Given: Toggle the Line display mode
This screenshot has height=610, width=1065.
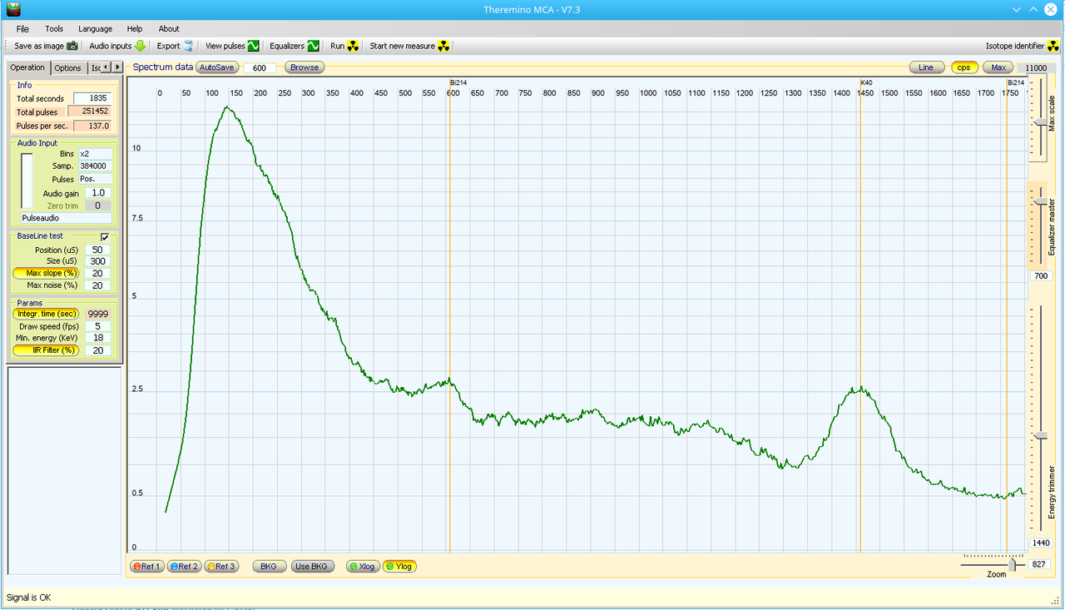Looking at the screenshot, I should coord(927,67).
